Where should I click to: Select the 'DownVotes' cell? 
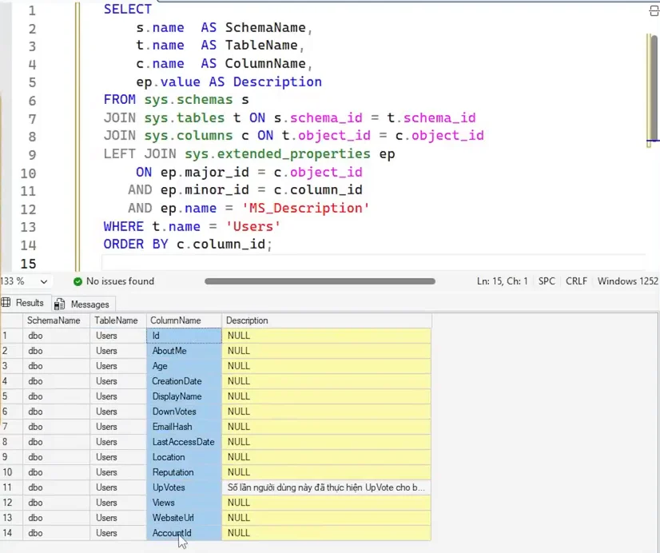[184, 412]
